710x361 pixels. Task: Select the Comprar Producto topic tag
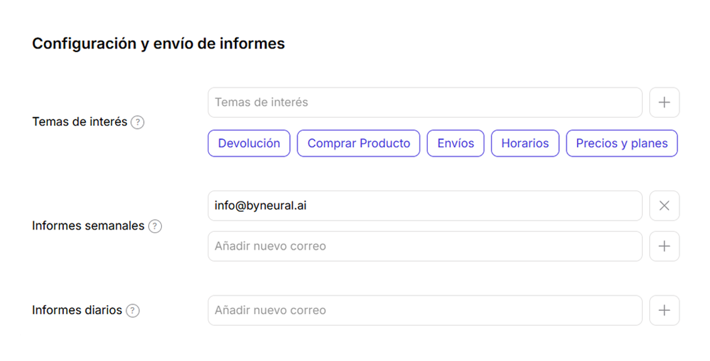click(x=358, y=143)
